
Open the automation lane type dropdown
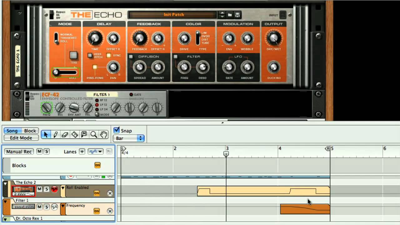click(95, 152)
